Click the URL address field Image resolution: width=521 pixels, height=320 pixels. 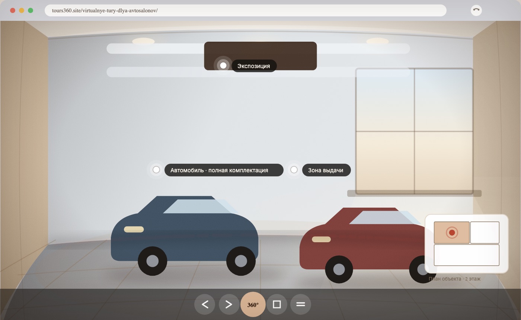pyautogui.click(x=245, y=10)
